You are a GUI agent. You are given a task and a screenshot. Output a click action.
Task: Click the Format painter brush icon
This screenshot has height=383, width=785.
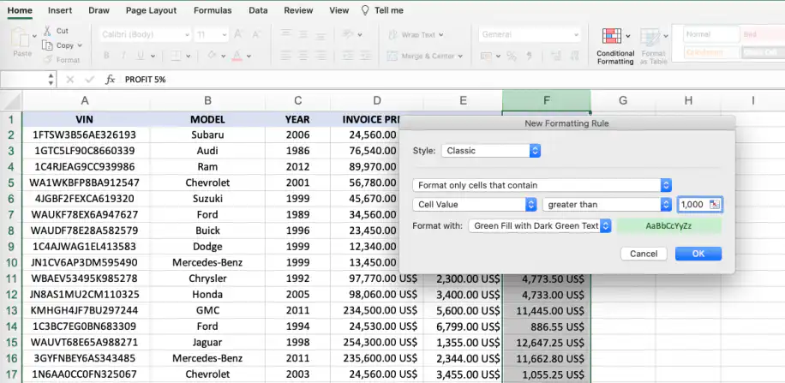[47, 60]
